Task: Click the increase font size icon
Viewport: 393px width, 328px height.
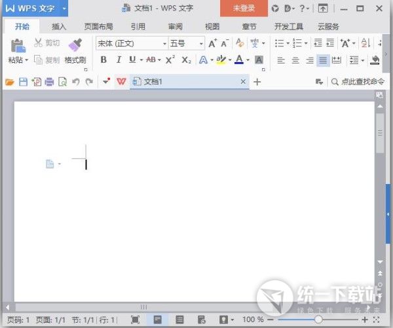Action: (212, 43)
